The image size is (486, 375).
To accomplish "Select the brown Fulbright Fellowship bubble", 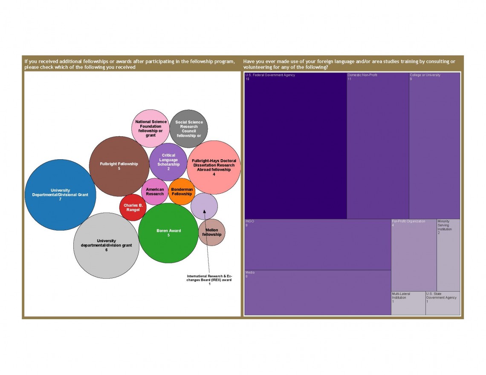I will (119, 166).
